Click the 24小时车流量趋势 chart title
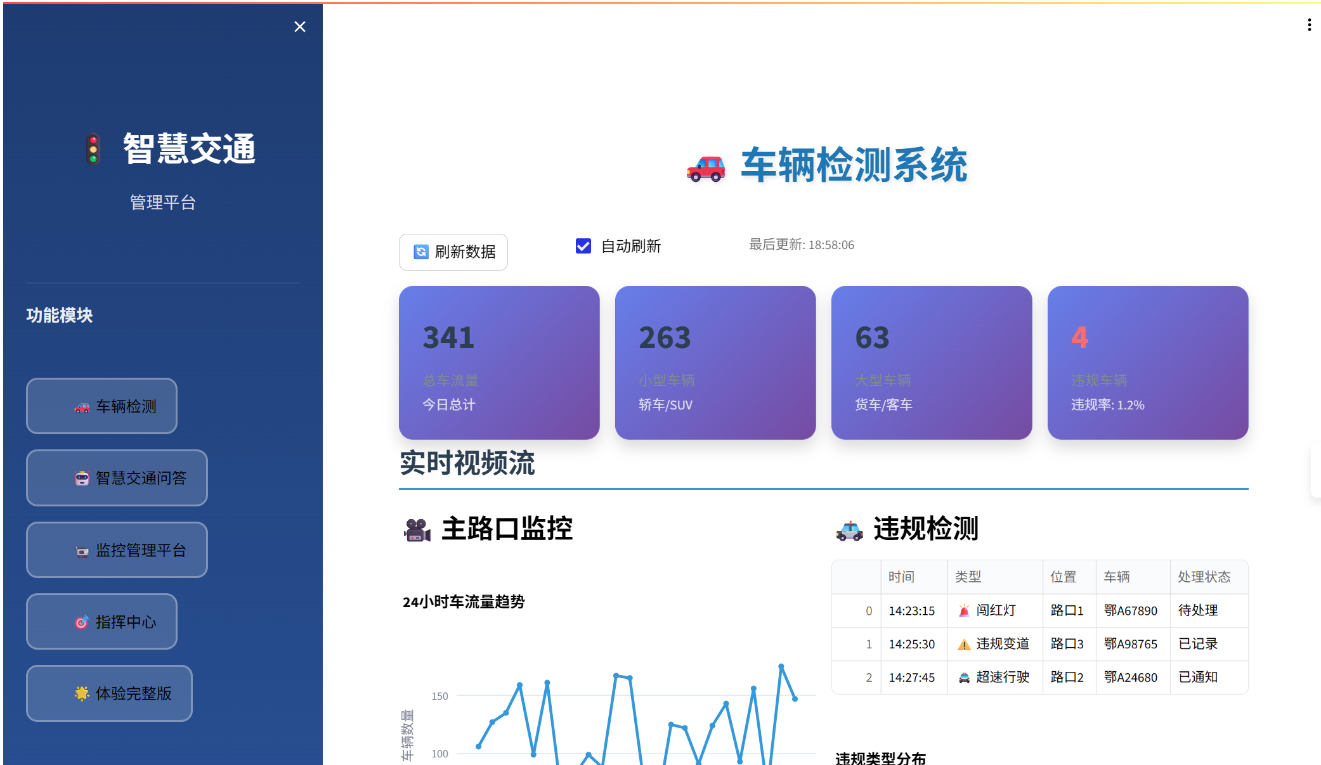The image size is (1321, 765). point(464,601)
